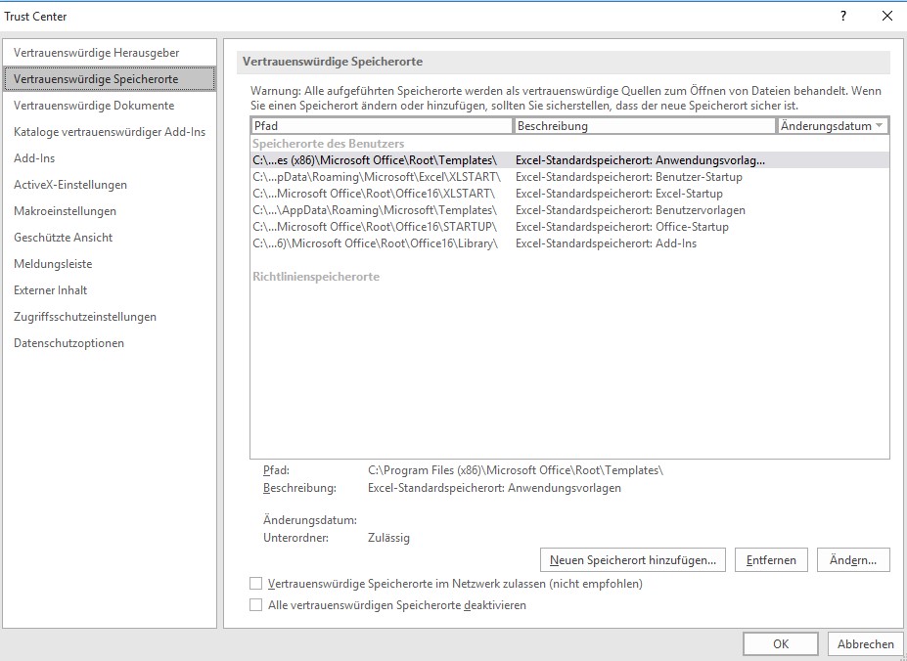
Task: Open Vertrauenswürdige Herausgeber section
Action: (x=97, y=53)
